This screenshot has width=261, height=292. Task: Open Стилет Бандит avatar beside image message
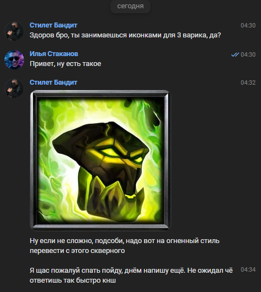14,89
